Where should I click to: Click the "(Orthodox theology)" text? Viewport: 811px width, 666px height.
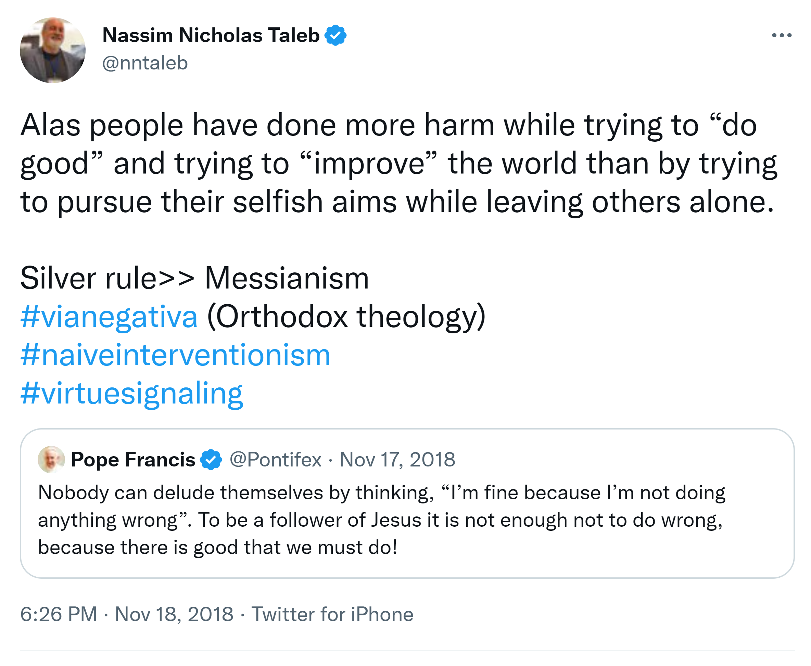pos(346,317)
